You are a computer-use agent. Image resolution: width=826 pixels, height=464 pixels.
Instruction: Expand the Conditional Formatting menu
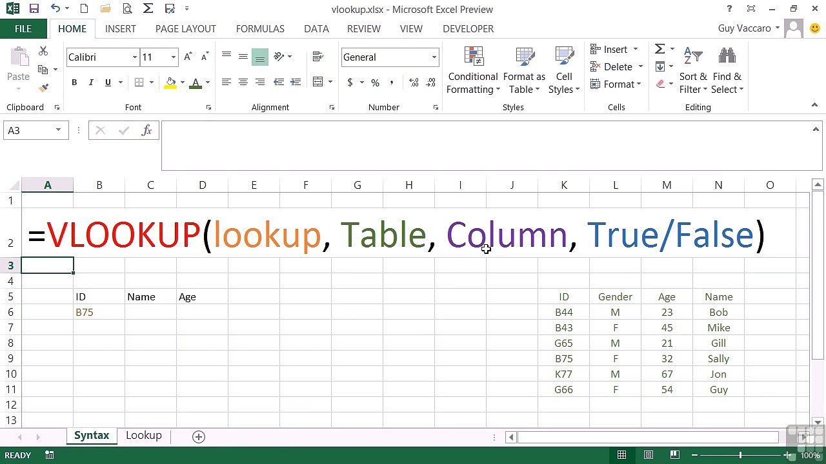coord(473,71)
